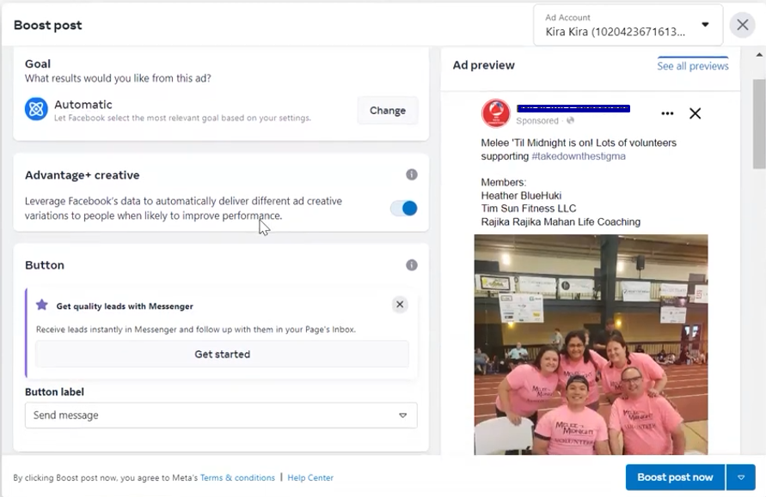766x497 pixels.
Task: Open the Help Center link
Action: [310, 478]
